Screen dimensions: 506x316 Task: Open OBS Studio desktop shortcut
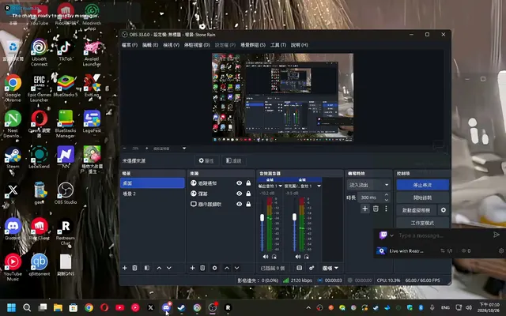[66, 193]
